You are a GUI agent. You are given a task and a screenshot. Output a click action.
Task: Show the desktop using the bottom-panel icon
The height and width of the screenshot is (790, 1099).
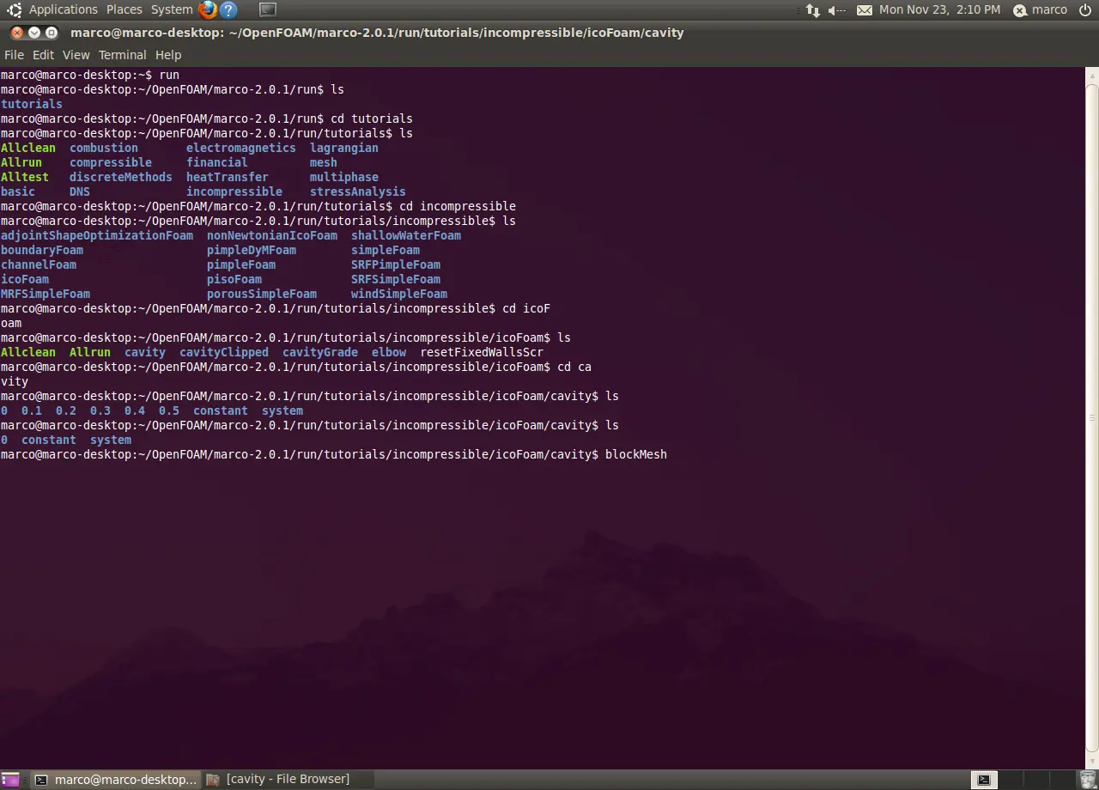(x=9, y=780)
